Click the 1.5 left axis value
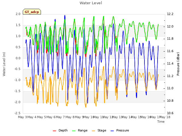The width and height of the screenshot is (182, 136). [18, 25]
